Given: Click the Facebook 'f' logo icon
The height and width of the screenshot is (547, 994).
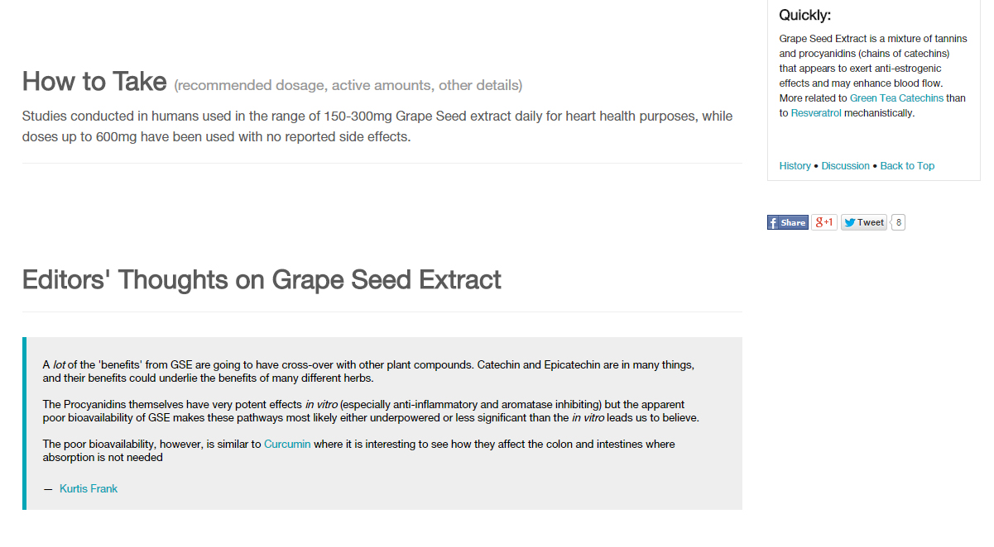Looking at the screenshot, I should pyautogui.click(x=773, y=222).
